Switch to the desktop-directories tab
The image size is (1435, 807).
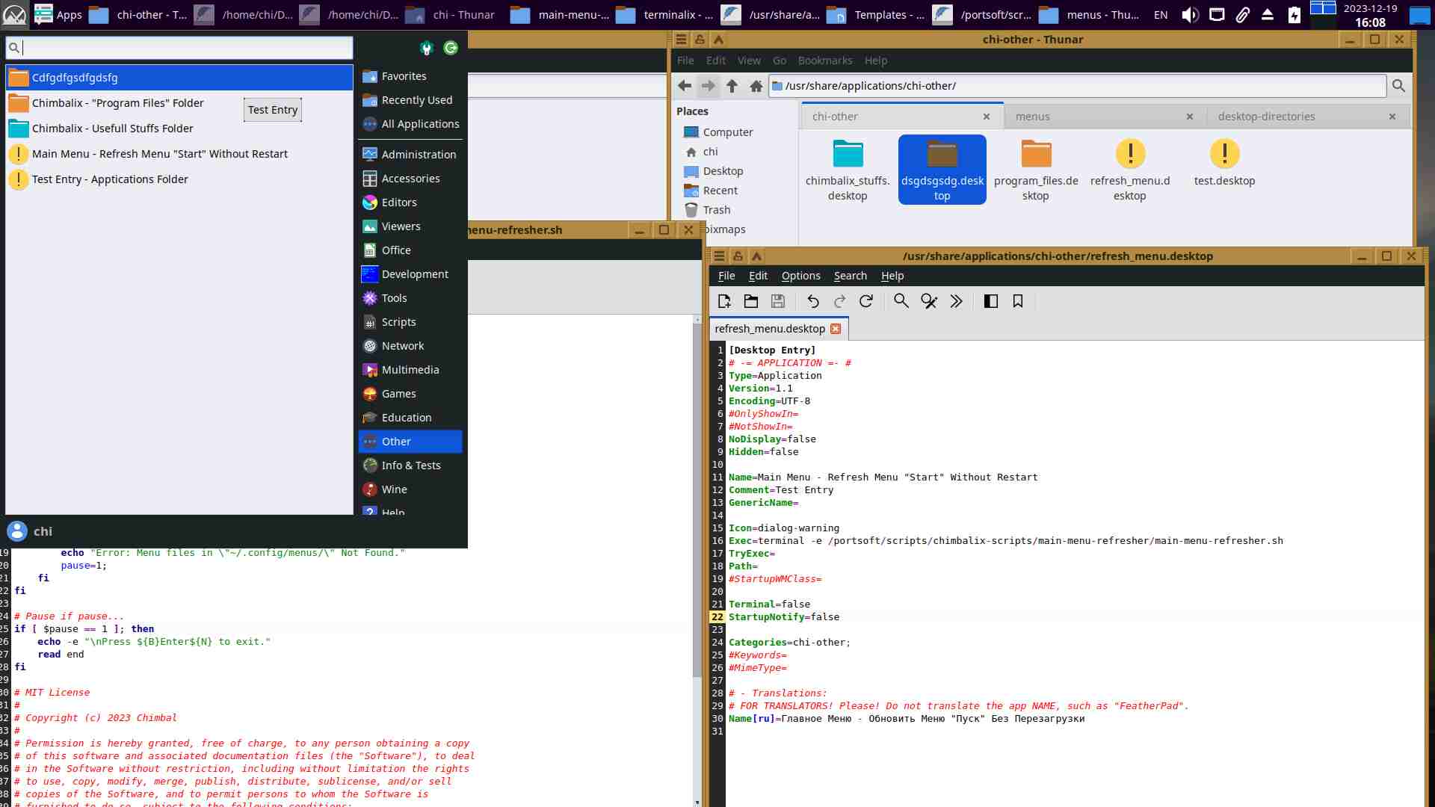point(1266,117)
